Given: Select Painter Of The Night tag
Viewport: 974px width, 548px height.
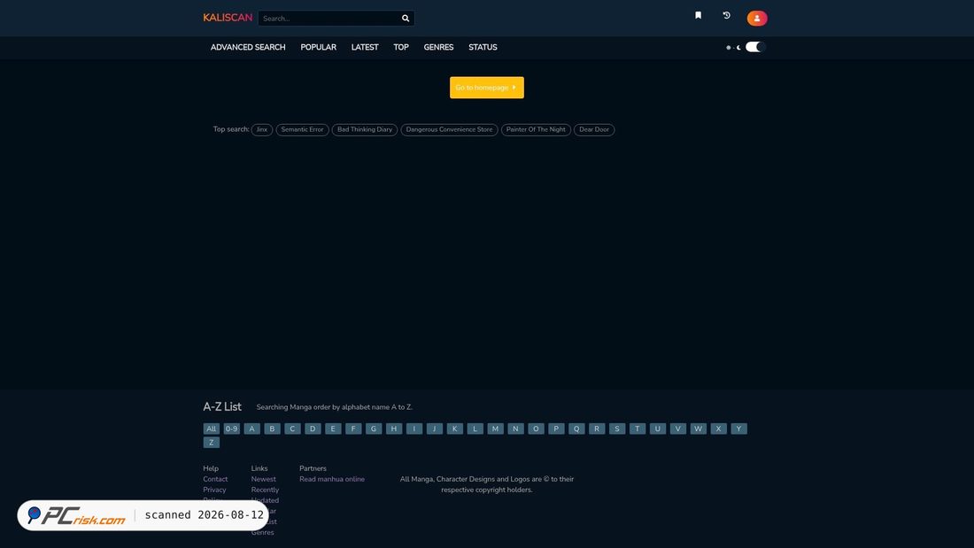Looking at the screenshot, I should [x=536, y=130].
